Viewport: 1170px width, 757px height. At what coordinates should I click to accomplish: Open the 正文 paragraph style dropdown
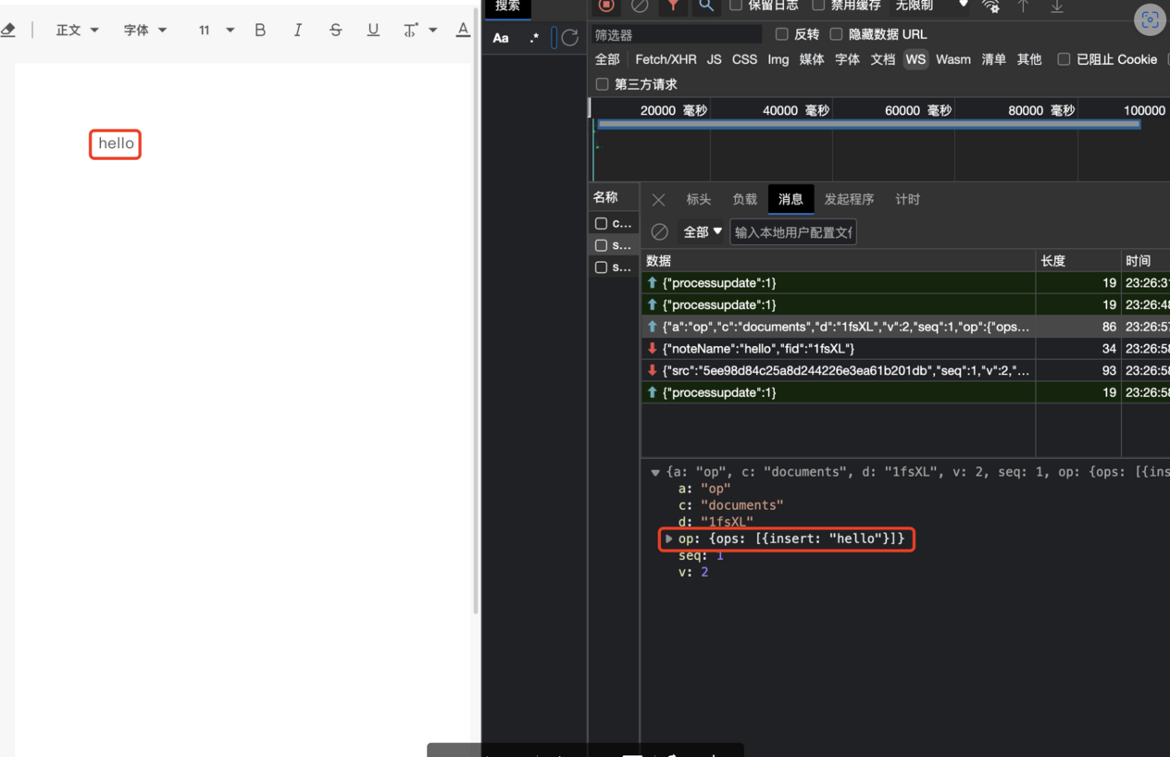pos(77,31)
